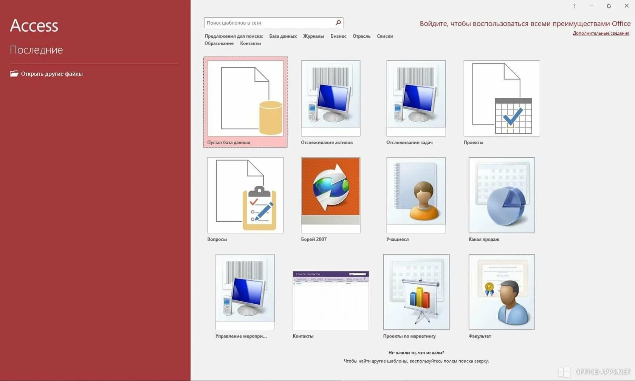Click the Факультет caption

(480, 336)
